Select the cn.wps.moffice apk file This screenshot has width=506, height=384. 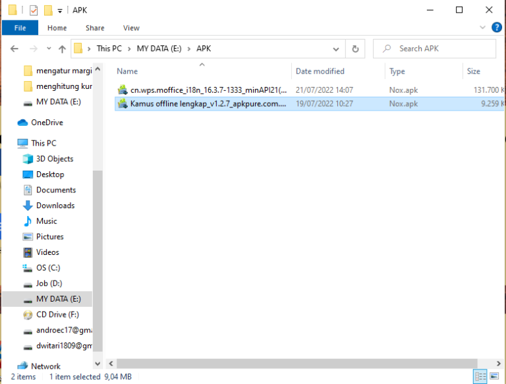coord(309,90)
